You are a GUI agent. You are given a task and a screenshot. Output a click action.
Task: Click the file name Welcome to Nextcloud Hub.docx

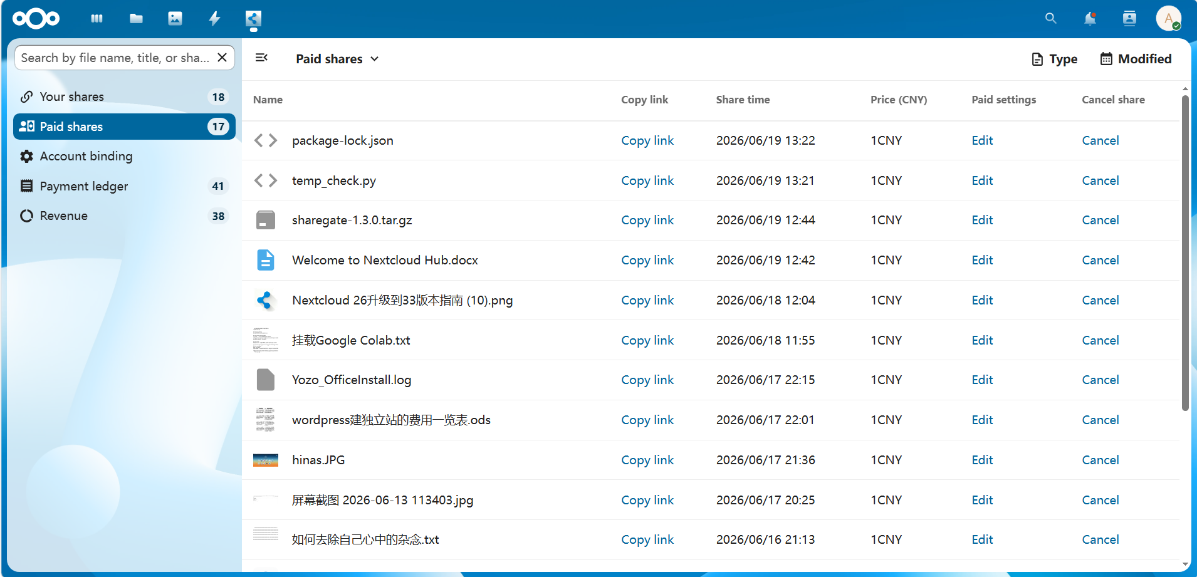385,260
